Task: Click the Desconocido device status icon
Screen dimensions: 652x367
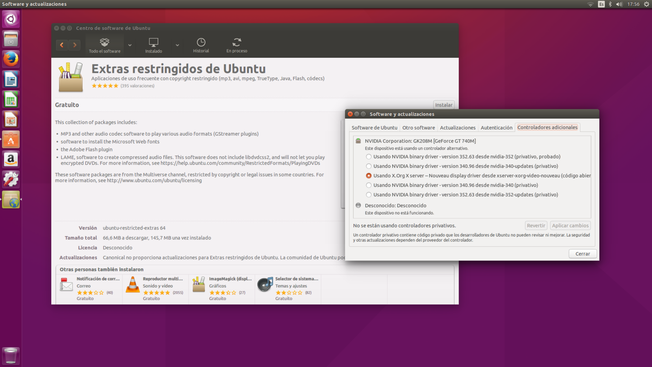Action: (358, 205)
